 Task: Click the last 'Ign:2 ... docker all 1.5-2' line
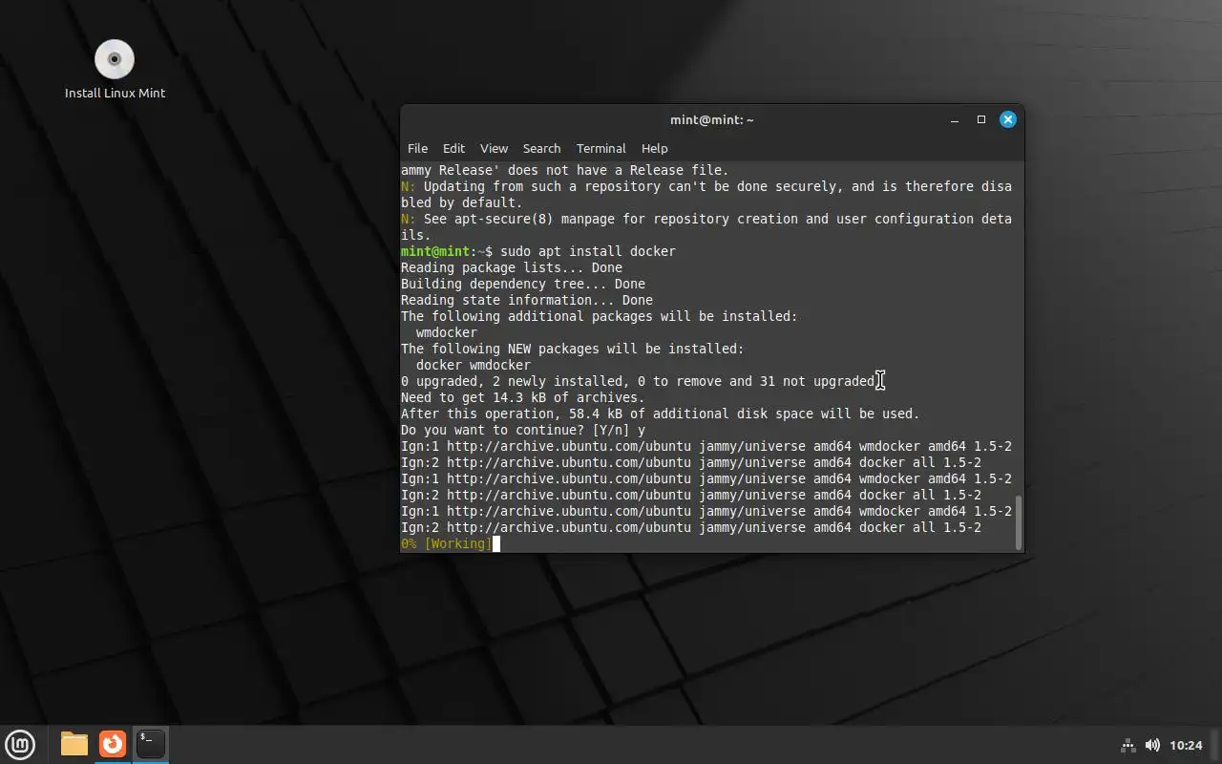691,527
